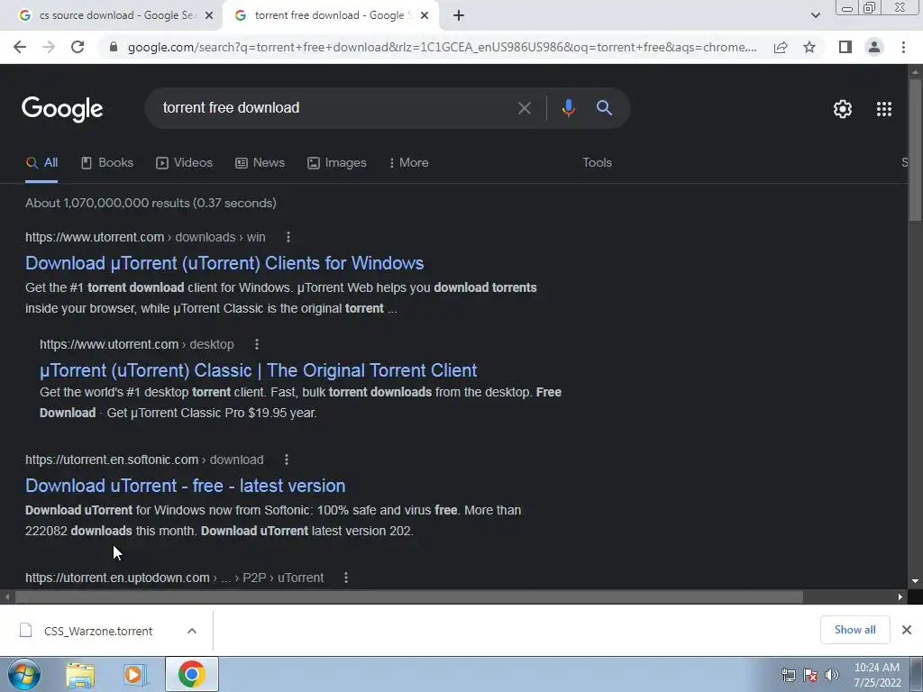Open Download µTorrent Clients for Windows link

coord(224,263)
